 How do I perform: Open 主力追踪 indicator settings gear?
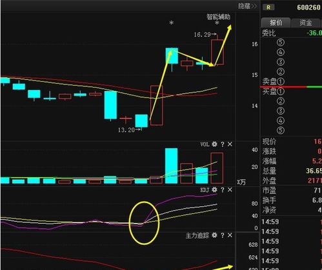pos(214,235)
